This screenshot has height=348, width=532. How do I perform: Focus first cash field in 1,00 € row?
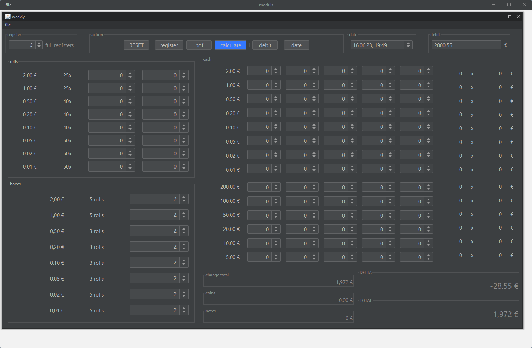(259, 85)
